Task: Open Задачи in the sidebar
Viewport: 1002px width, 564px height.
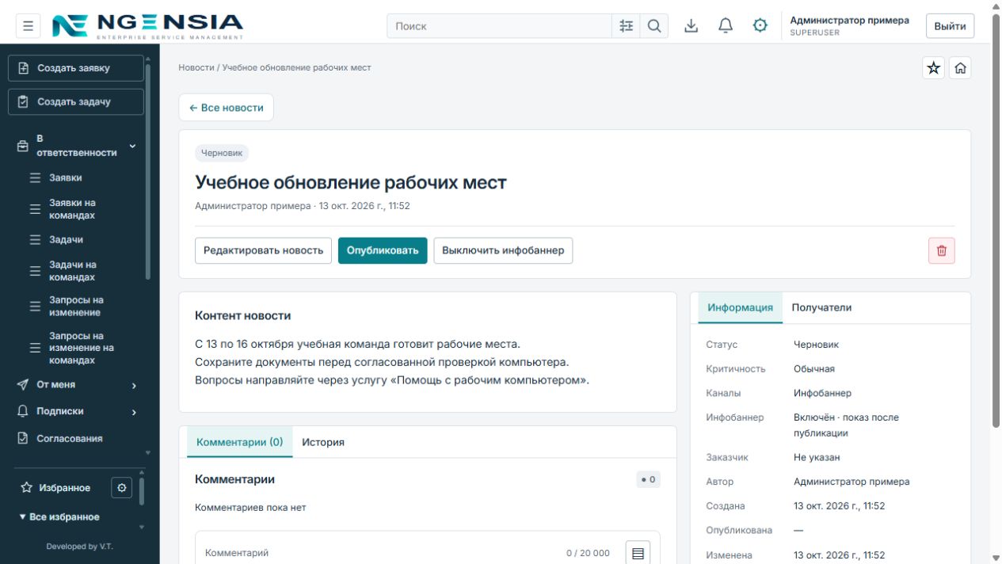Action: pos(66,240)
